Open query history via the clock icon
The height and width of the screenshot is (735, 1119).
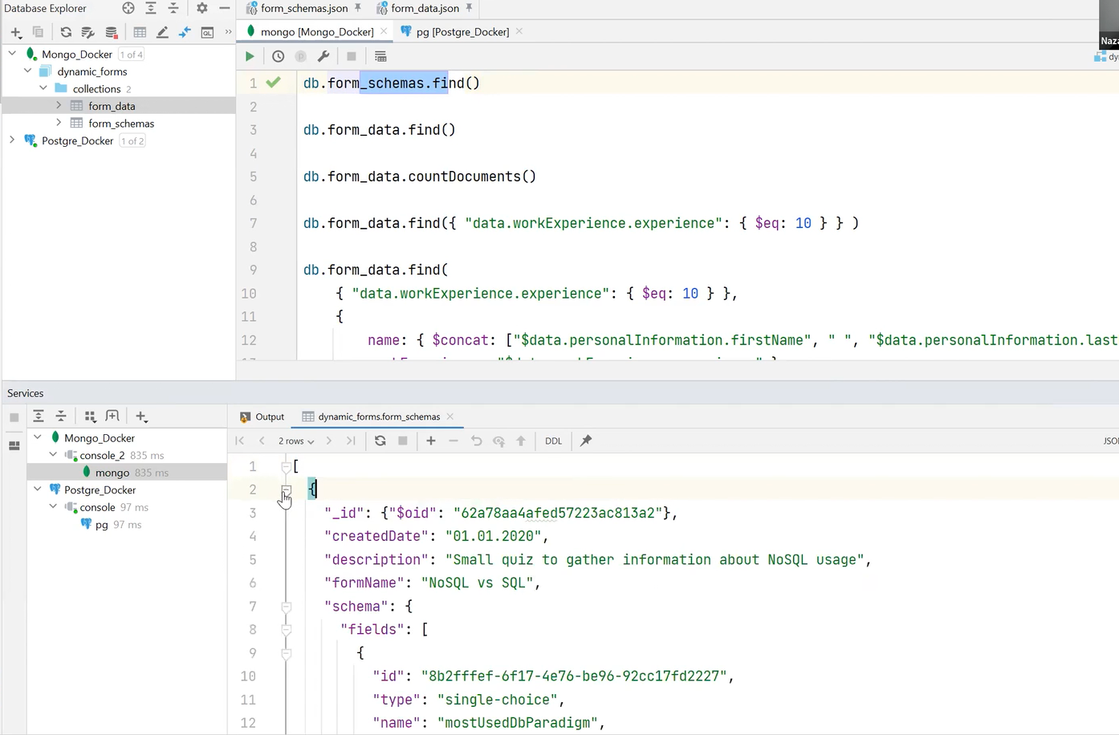pyautogui.click(x=278, y=56)
